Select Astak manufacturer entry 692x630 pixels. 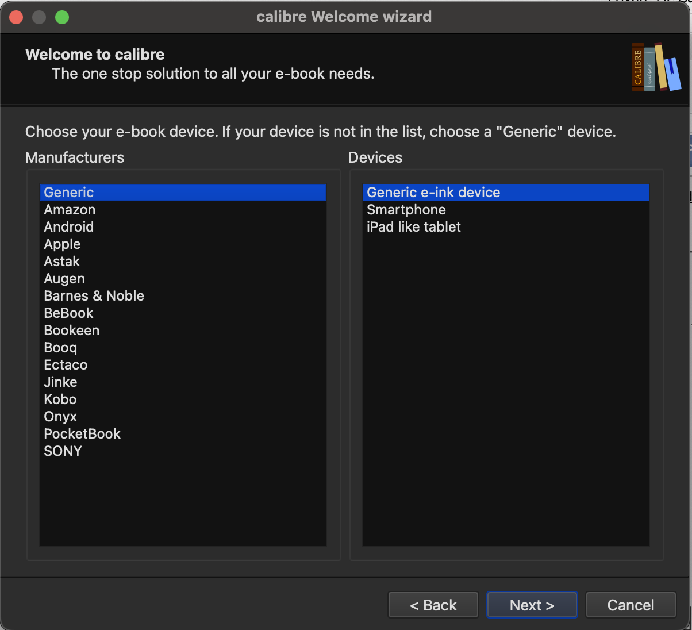(183, 262)
